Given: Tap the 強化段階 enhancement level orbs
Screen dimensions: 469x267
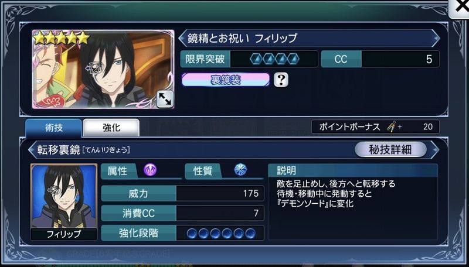Looking at the screenshot, I should click(x=221, y=233).
